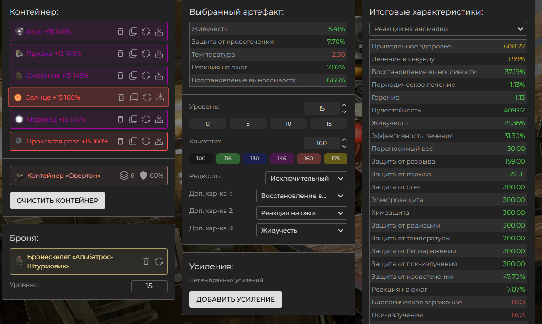Set level preset to 10
The height and width of the screenshot is (324, 542).
288,124
